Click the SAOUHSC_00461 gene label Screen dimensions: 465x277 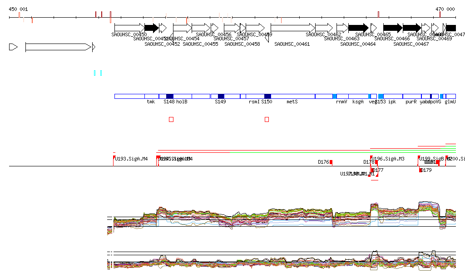point(292,44)
